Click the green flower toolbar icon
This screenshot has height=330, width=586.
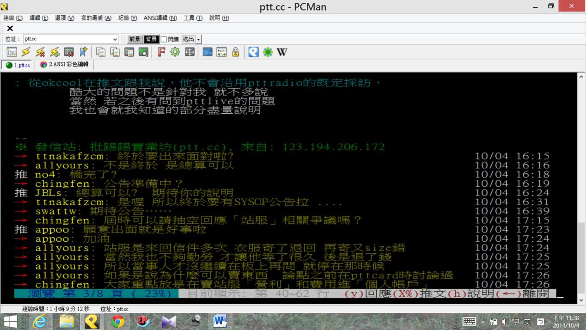[x=268, y=52]
